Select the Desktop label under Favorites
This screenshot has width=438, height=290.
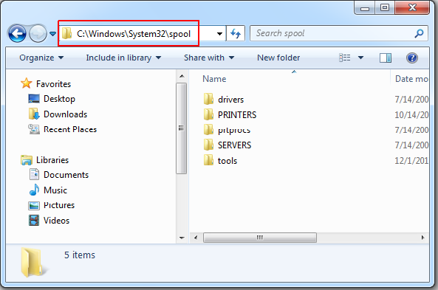click(x=59, y=99)
